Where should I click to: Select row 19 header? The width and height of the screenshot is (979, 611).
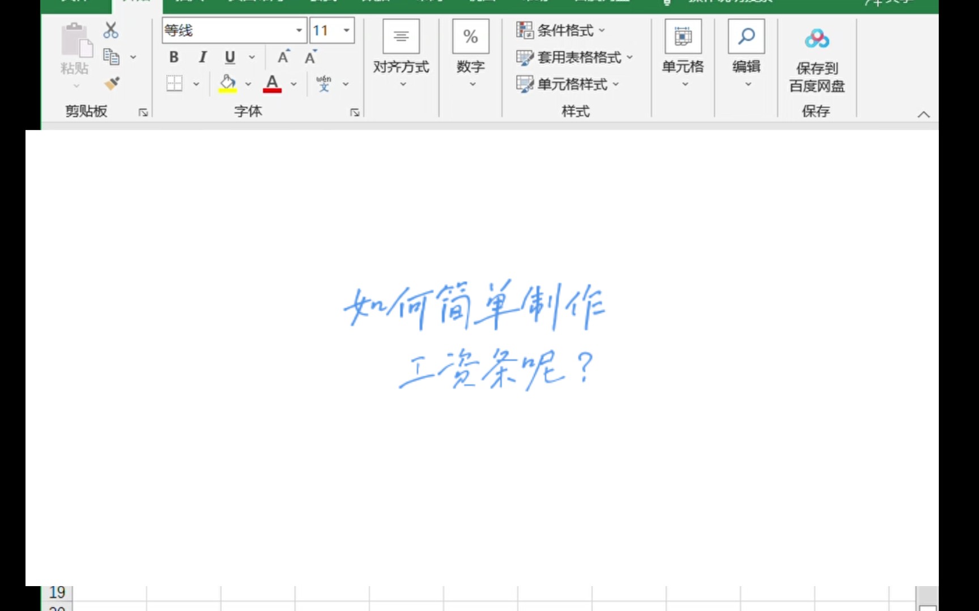[57, 592]
